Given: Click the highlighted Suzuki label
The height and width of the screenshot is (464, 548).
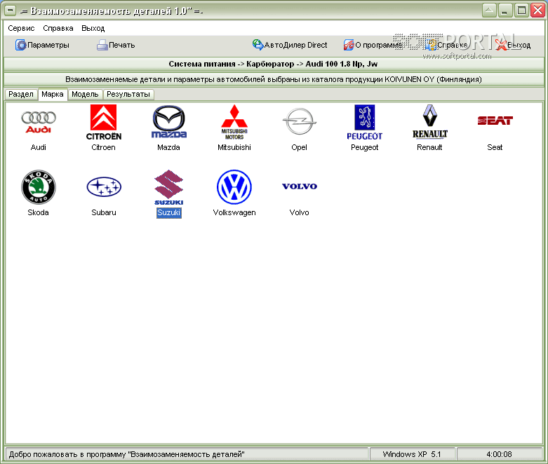Looking at the screenshot, I should [169, 212].
